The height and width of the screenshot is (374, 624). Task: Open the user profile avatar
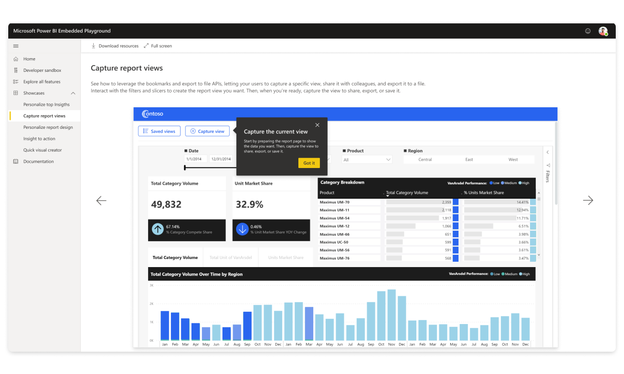click(603, 31)
